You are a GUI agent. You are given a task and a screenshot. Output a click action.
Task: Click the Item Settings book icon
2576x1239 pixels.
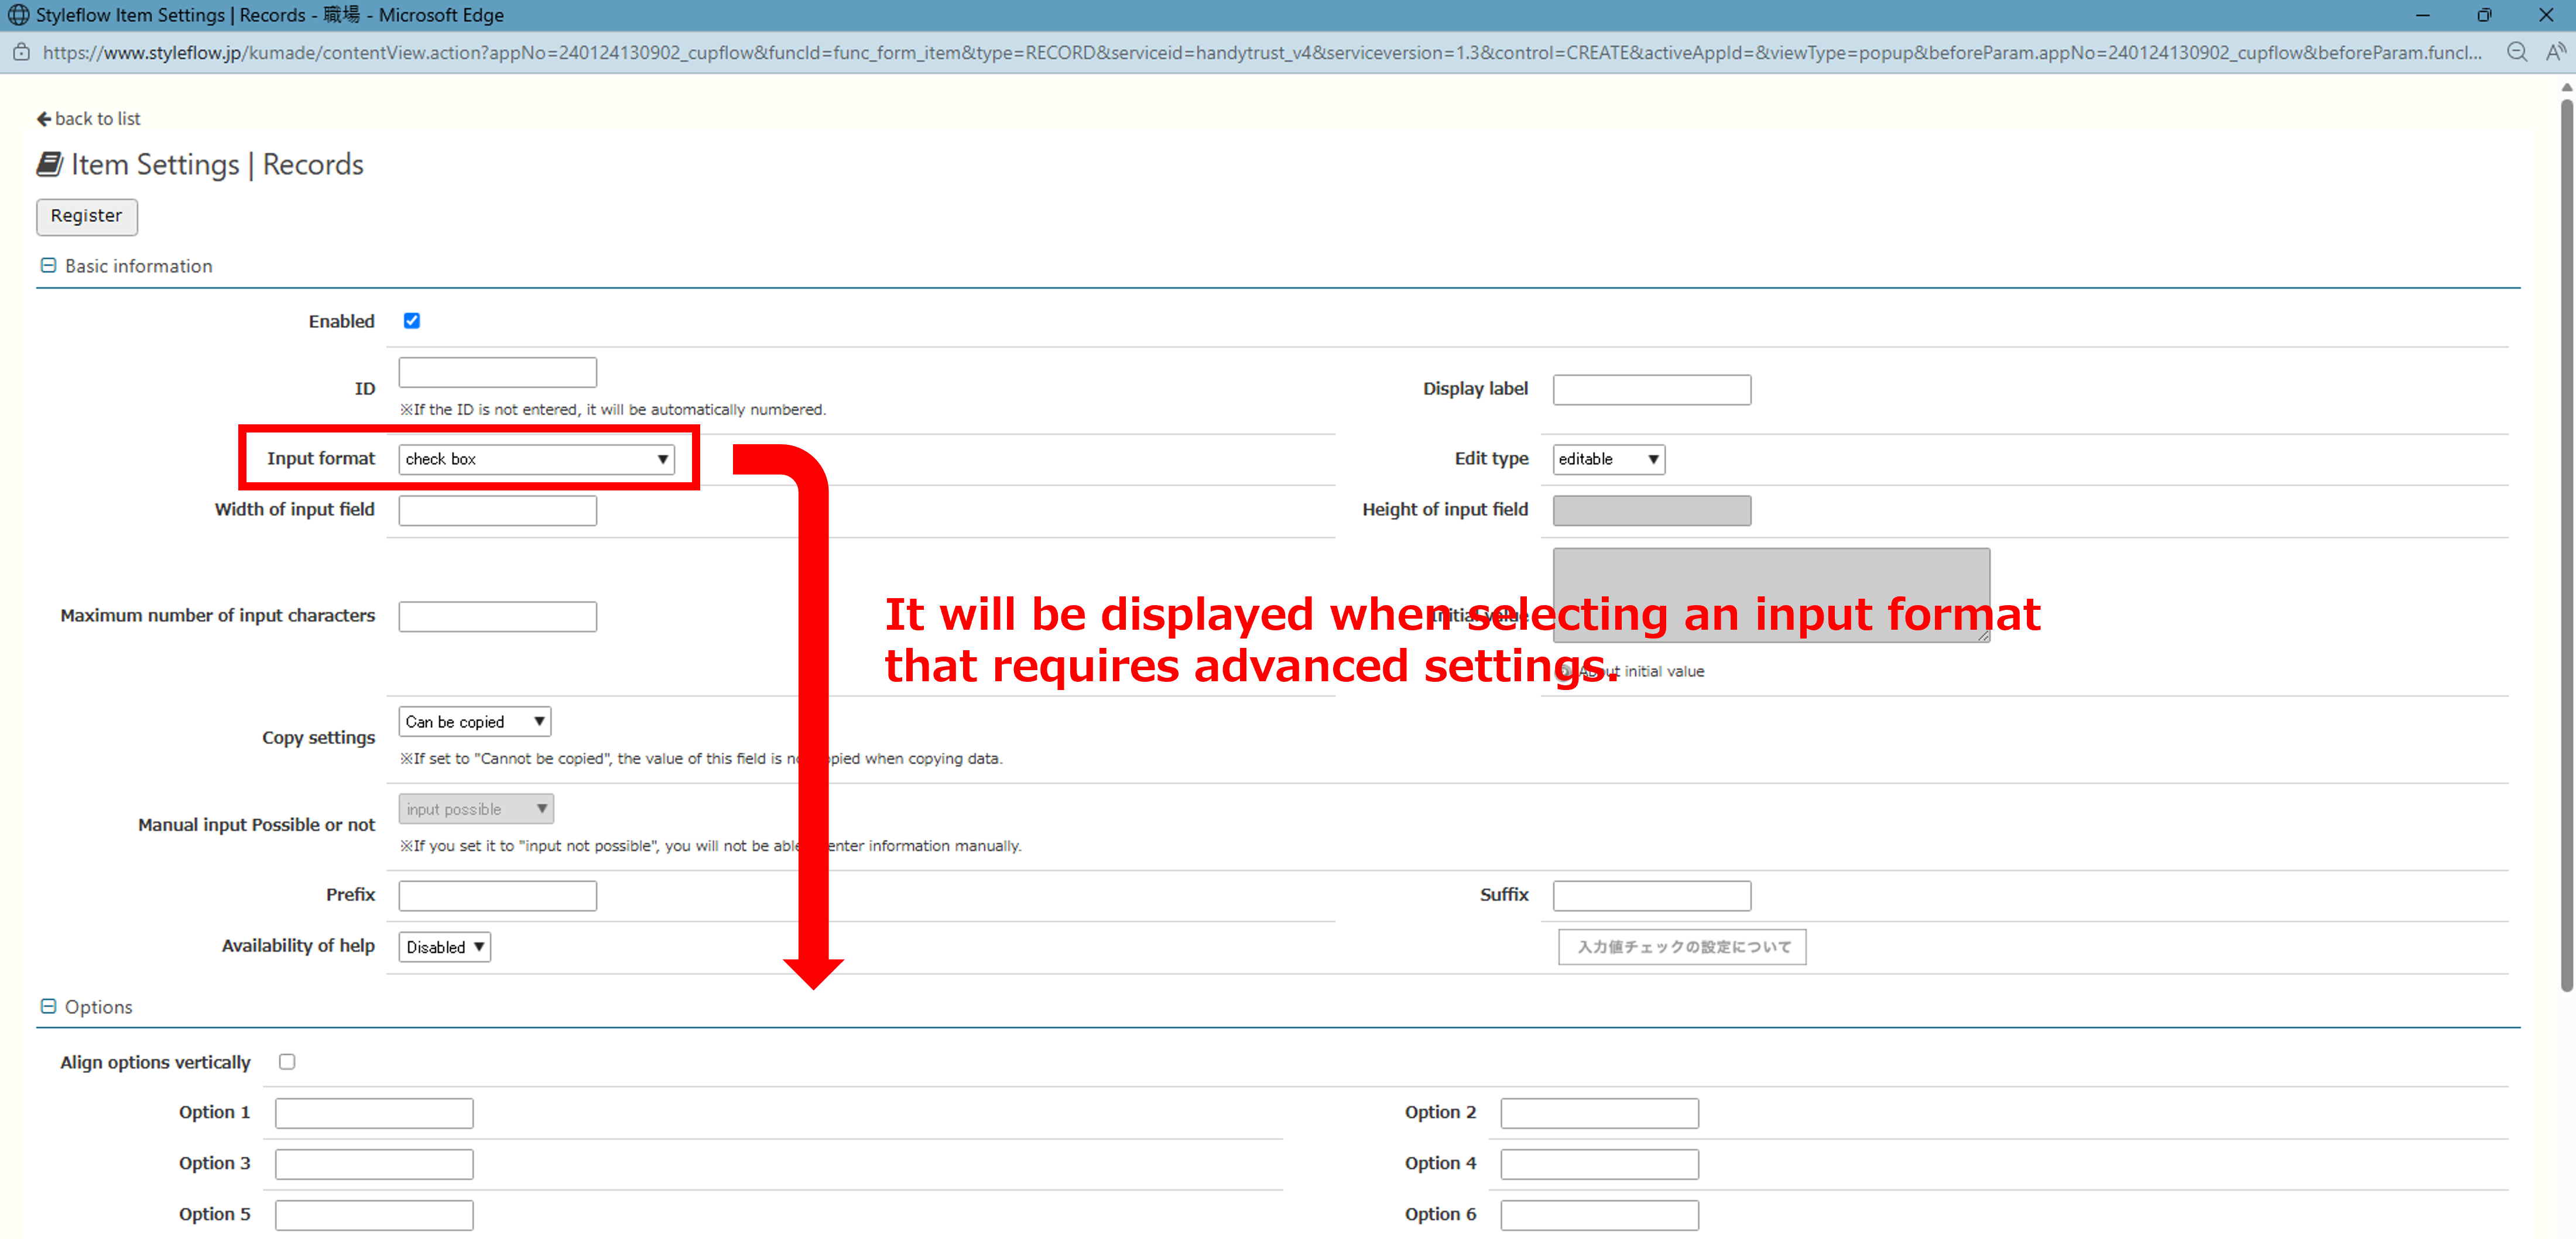pyautogui.click(x=50, y=164)
